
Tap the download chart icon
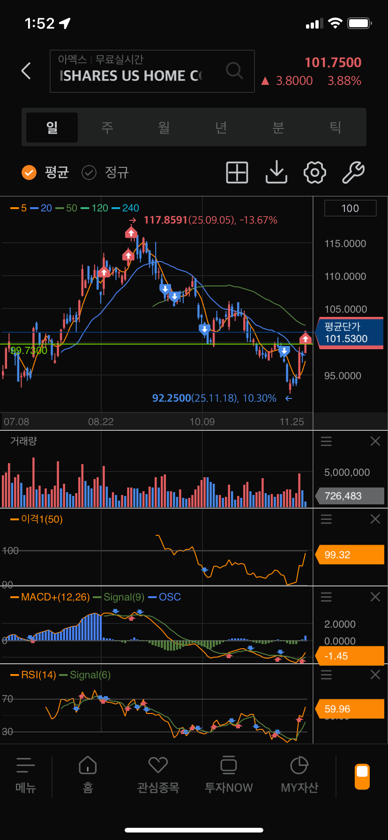click(x=276, y=172)
